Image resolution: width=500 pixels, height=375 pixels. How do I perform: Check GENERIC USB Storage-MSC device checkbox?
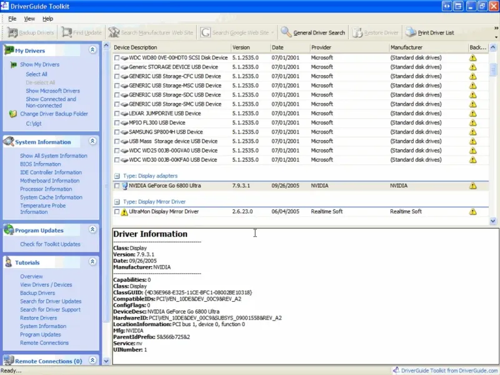coord(117,86)
